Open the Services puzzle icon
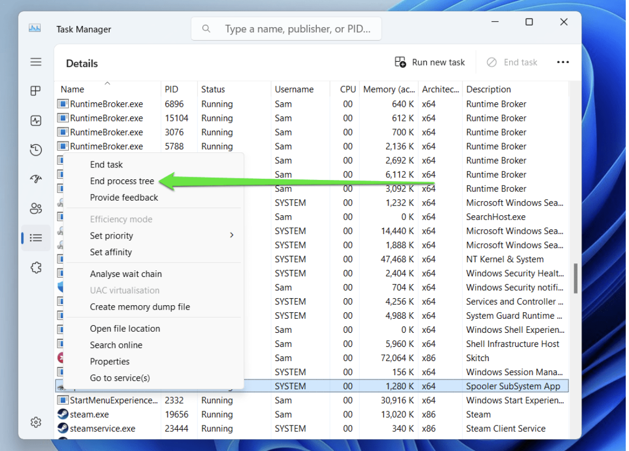 [36, 267]
